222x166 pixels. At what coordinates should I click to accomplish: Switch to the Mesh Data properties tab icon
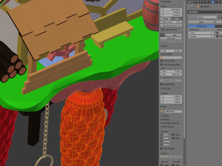(216, 2)
